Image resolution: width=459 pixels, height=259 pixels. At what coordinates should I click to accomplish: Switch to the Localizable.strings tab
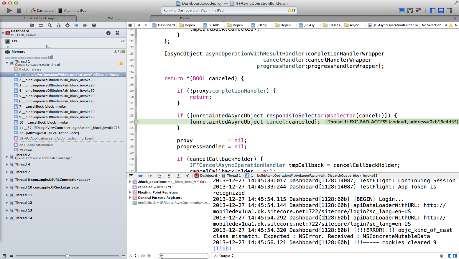(x=39, y=18)
